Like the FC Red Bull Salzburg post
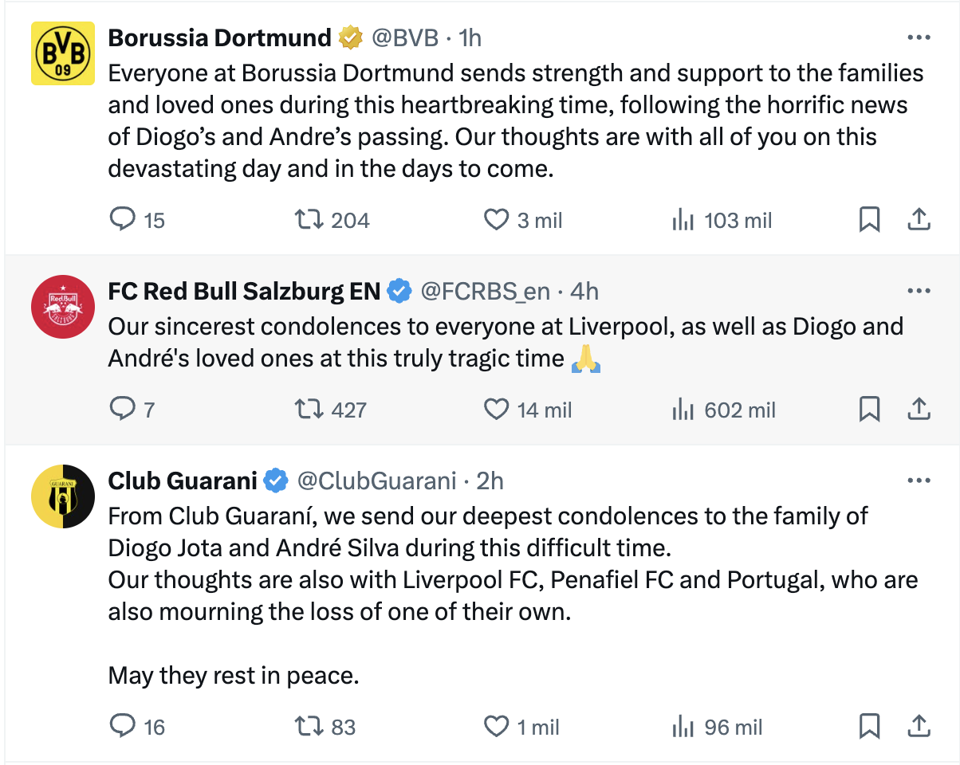 coord(497,410)
